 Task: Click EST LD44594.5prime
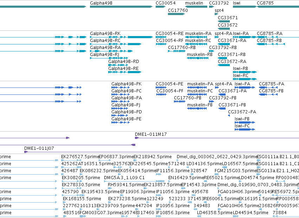[x=251, y=213]
